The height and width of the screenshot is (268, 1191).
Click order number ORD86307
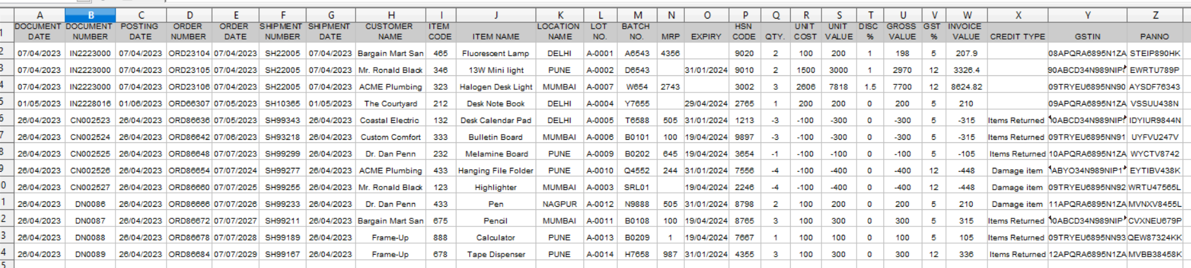189,103
